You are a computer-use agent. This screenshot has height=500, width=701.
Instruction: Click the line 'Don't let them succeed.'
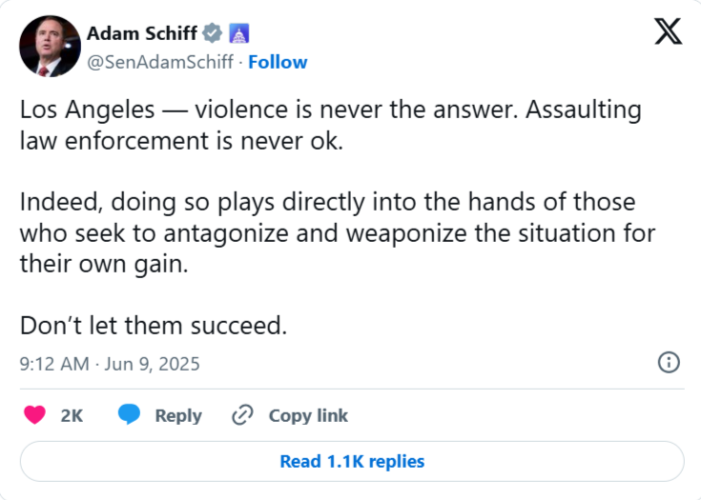click(154, 325)
